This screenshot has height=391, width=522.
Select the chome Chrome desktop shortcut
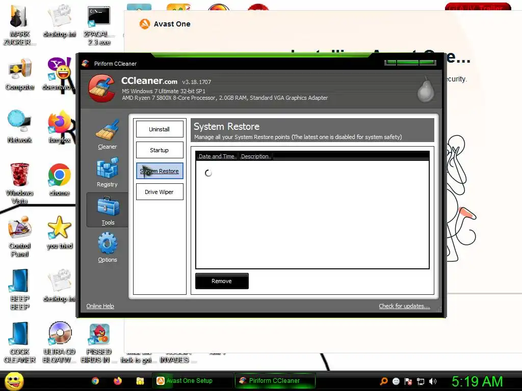59,180
